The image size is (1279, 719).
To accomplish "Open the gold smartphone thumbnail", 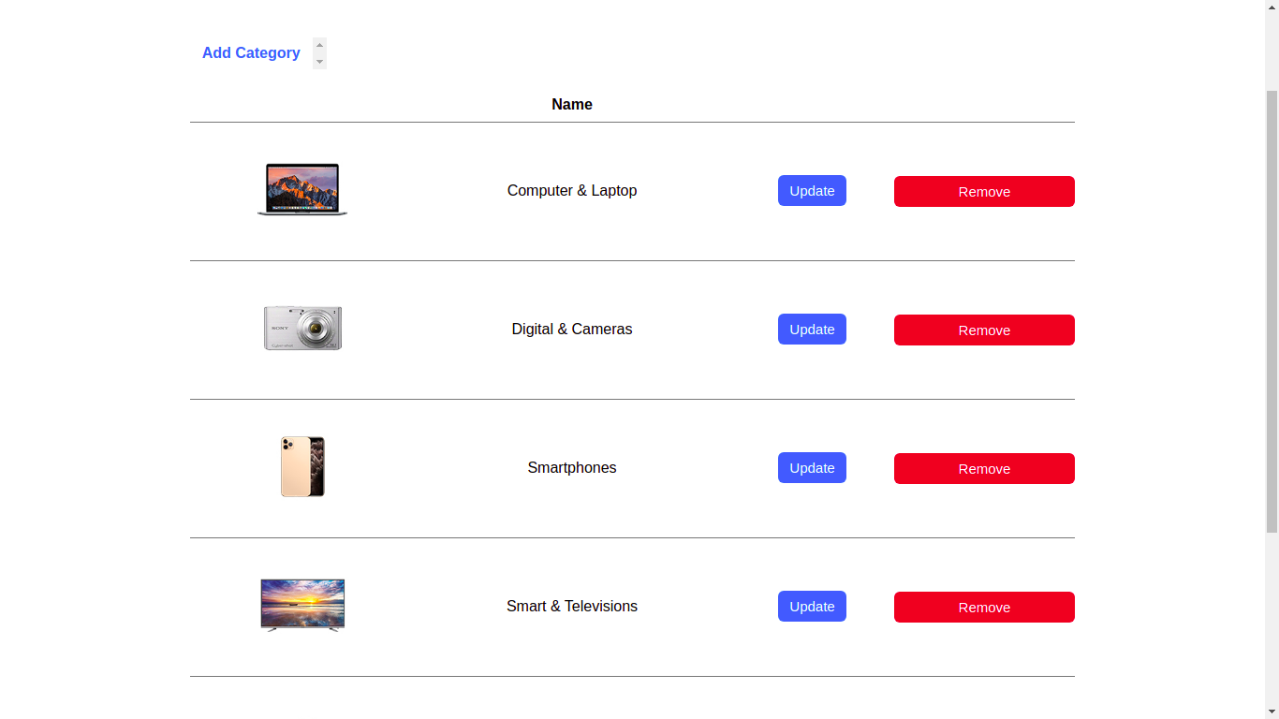I will [x=302, y=466].
